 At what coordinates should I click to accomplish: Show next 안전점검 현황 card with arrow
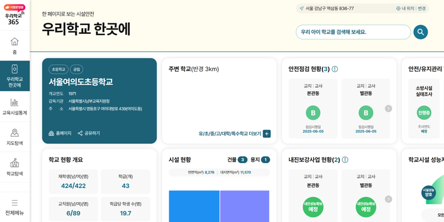[389, 109]
